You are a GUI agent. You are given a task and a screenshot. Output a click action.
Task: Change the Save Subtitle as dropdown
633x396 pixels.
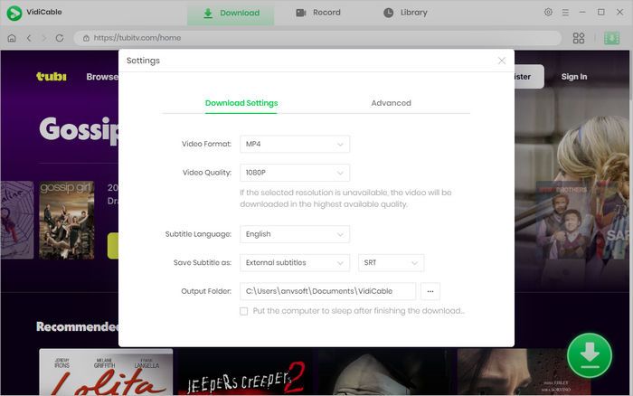click(x=295, y=263)
